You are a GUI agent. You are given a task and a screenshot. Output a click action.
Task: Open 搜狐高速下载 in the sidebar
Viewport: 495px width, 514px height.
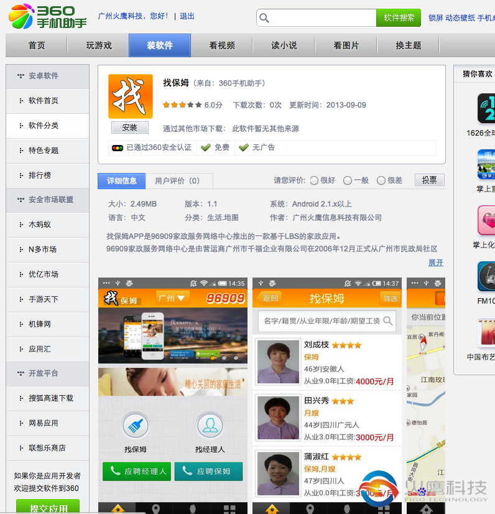pyautogui.click(x=47, y=398)
